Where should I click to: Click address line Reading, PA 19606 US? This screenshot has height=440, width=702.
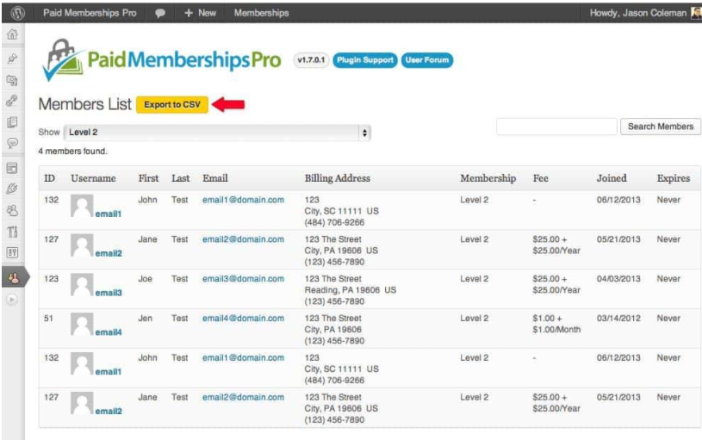click(350, 290)
